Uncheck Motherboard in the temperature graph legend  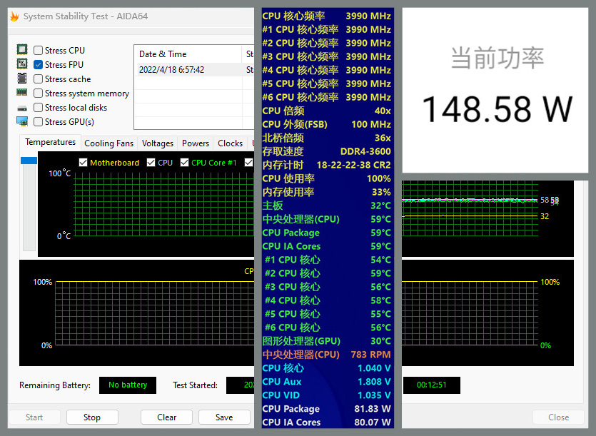pos(82,163)
